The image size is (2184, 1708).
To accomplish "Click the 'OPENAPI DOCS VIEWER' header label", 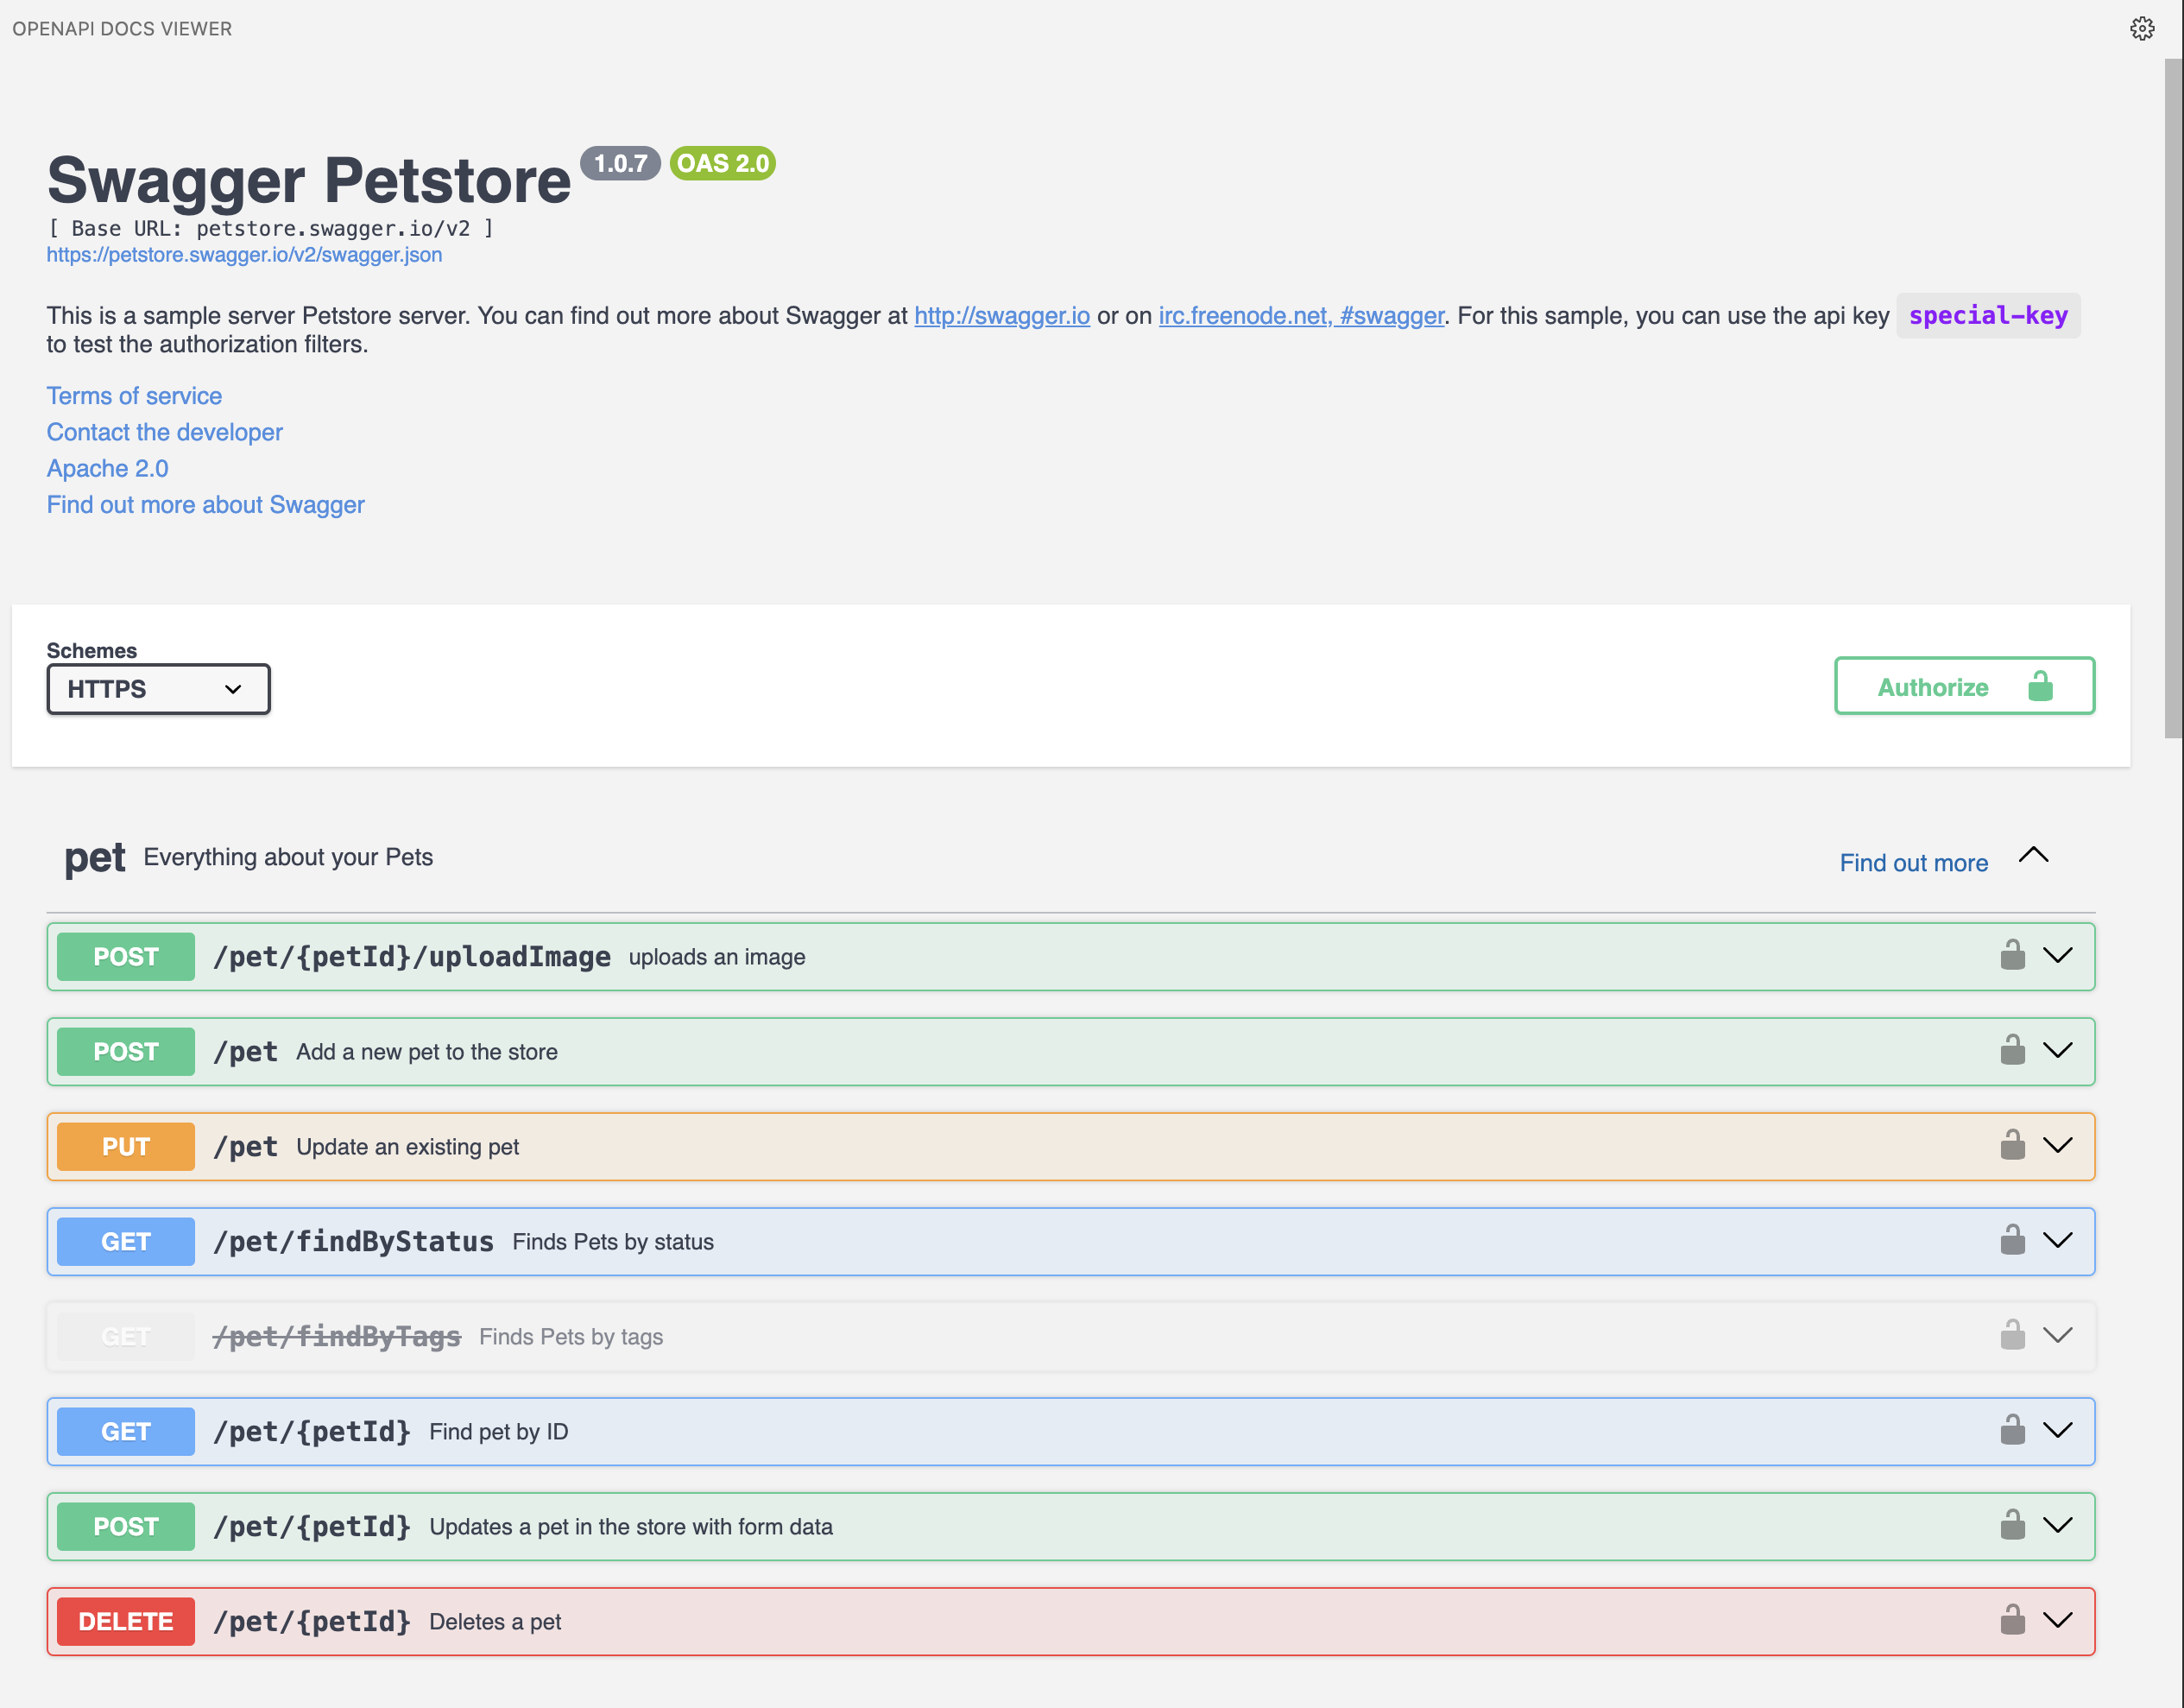I will pyautogui.click(x=122, y=29).
